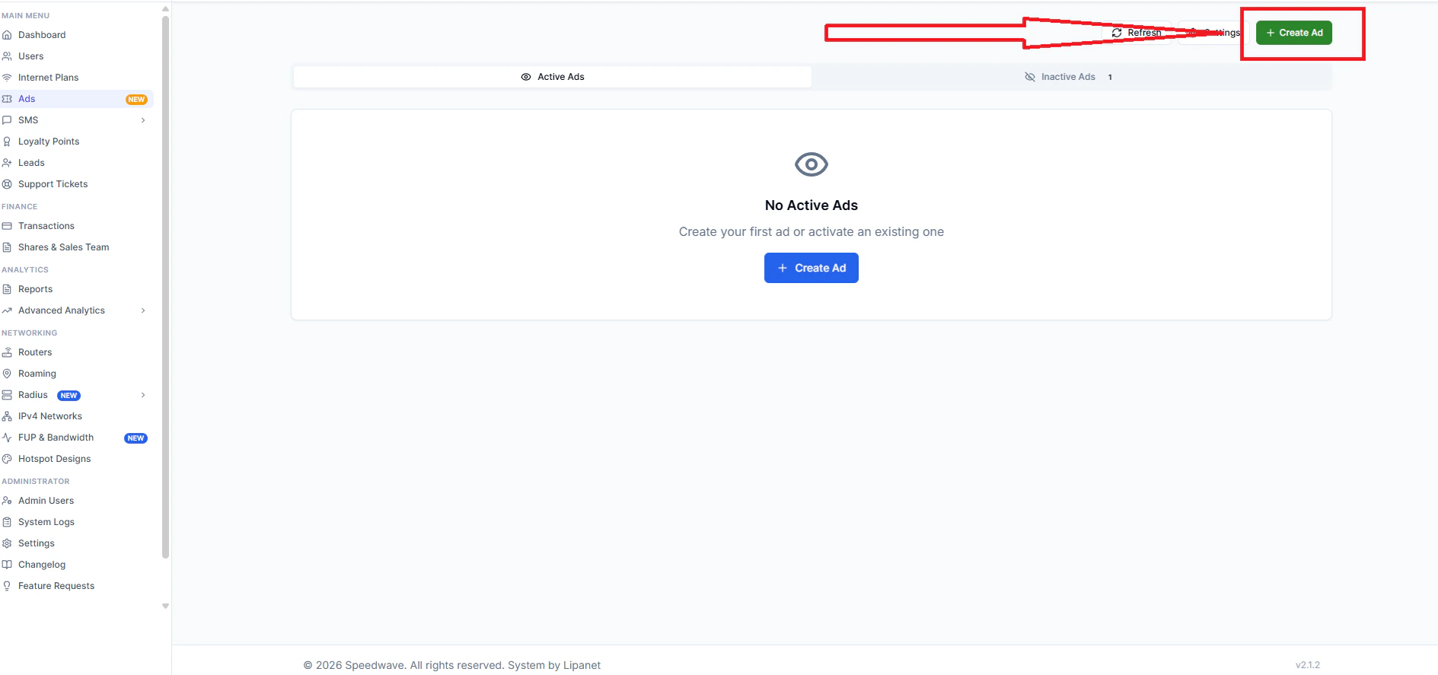The height and width of the screenshot is (675, 1438).
Task: Click the sidebar vertical scrollbar thumb
Action: 165,288
